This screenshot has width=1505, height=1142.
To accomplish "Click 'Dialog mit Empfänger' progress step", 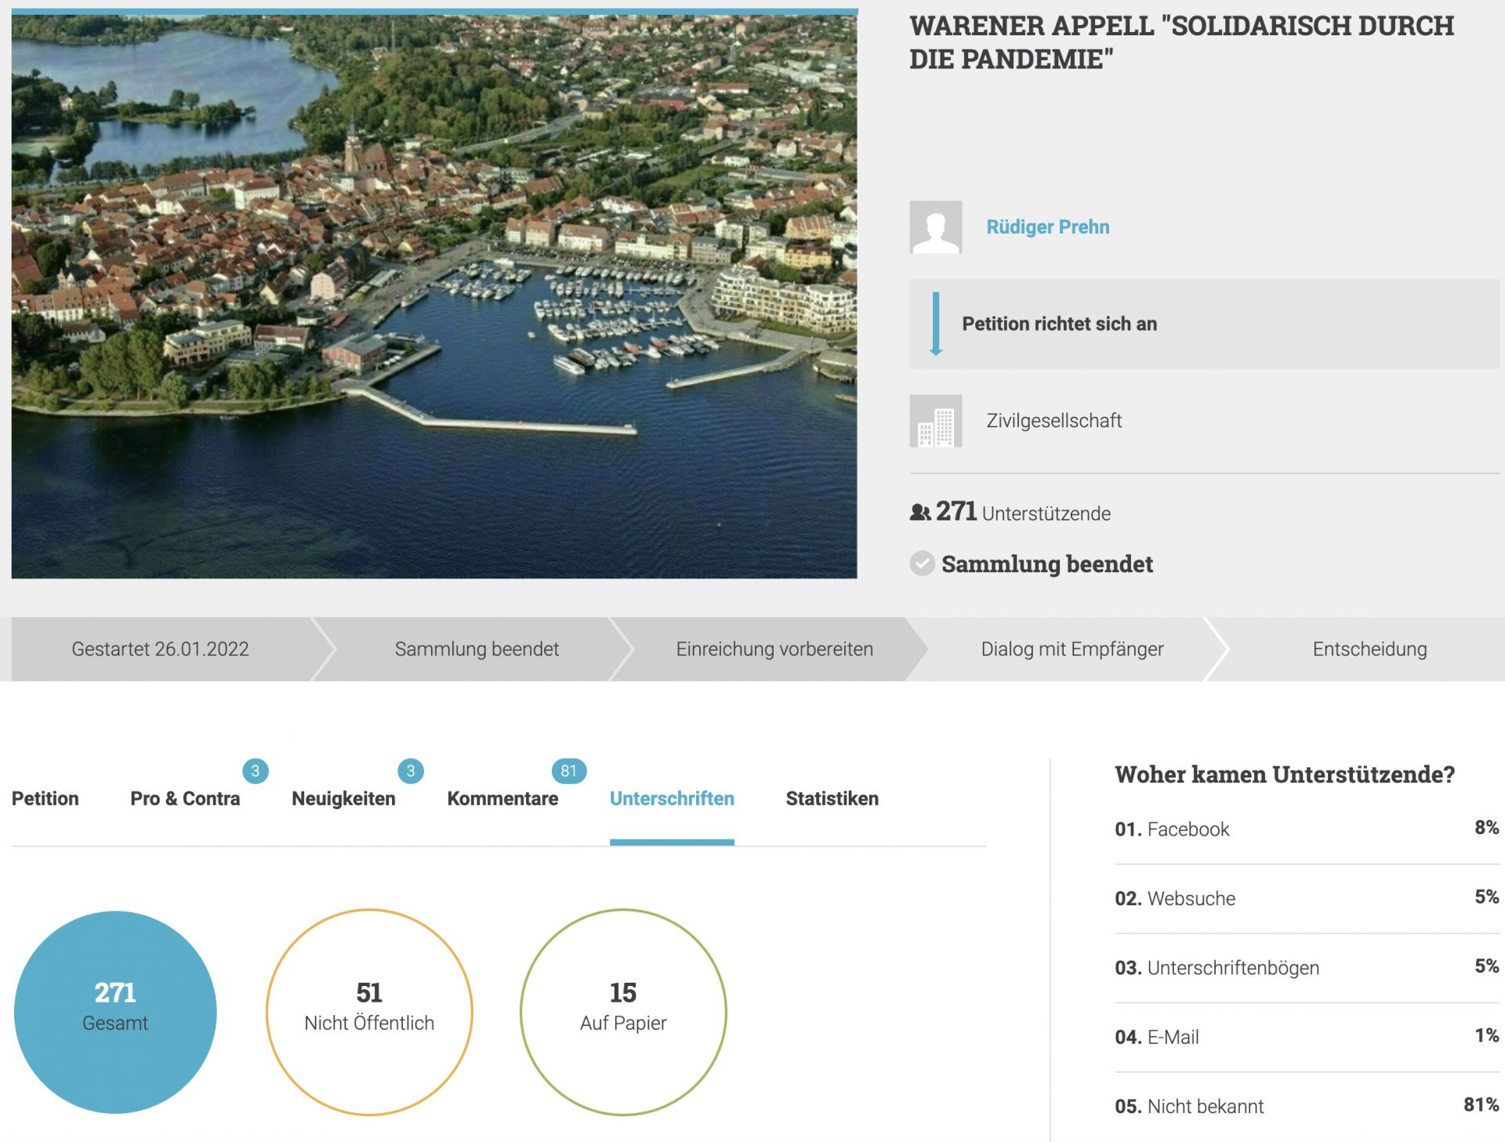I will tap(1072, 649).
